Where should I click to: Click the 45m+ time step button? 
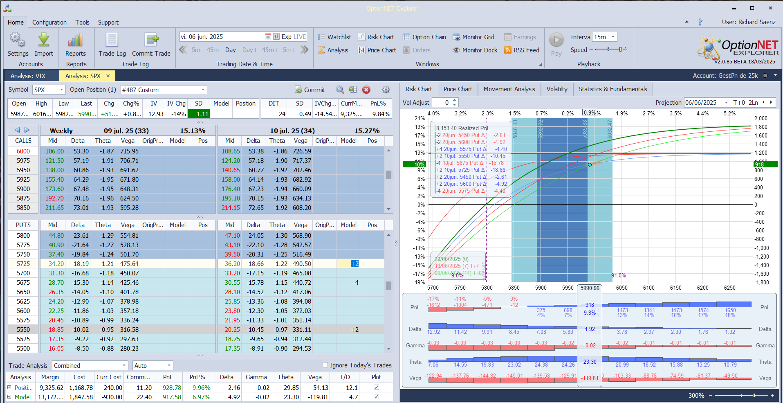(x=270, y=50)
